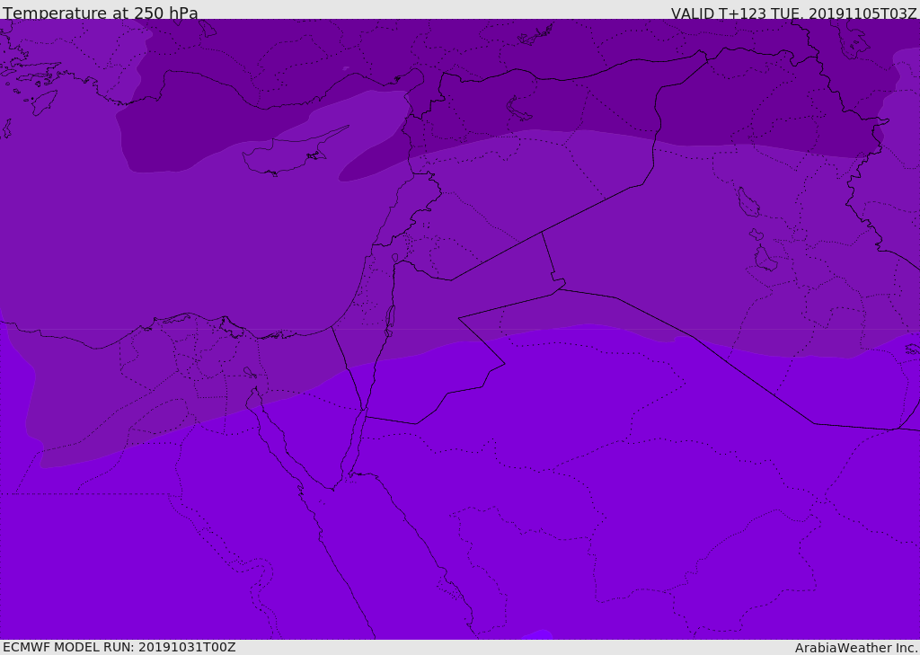Click the 'ArabiaWeather Inc.' credit text
The image size is (920, 655).
[x=856, y=648]
